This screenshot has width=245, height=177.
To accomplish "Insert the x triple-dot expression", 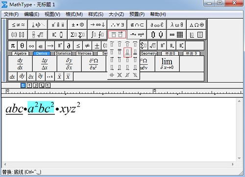I will pos(69,76).
